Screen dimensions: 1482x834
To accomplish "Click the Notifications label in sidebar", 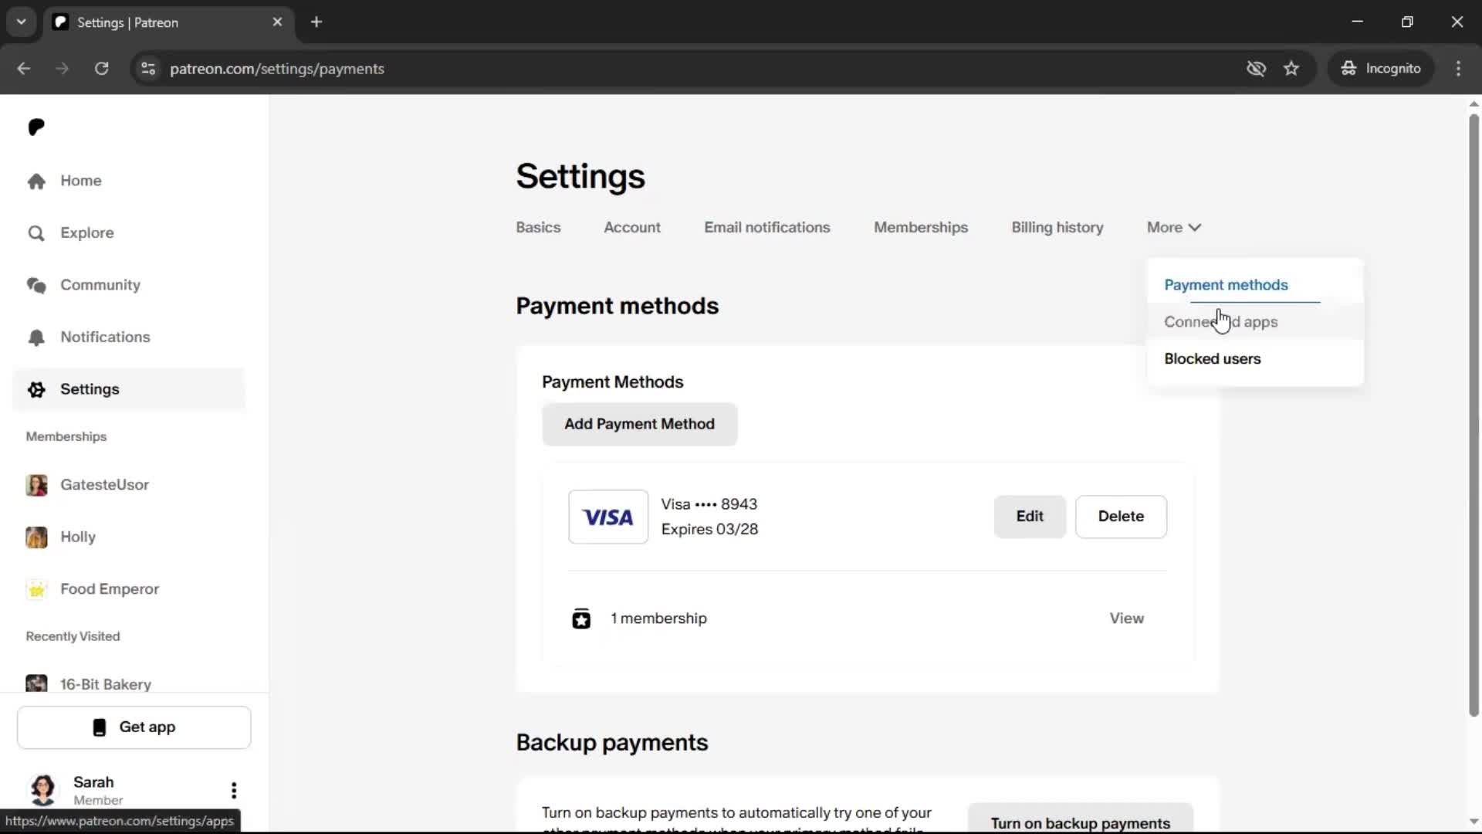I will click(105, 337).
